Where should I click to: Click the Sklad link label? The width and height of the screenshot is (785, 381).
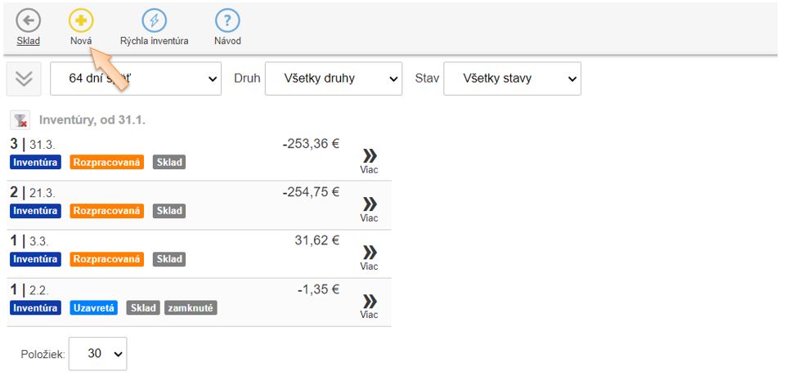pyautogui.click(x=29, y=41)
